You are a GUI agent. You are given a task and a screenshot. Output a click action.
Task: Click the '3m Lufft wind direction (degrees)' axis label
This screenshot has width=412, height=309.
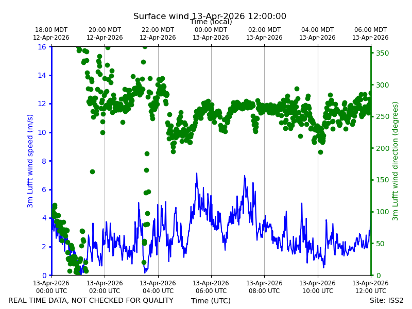click(x=395, y=161)
